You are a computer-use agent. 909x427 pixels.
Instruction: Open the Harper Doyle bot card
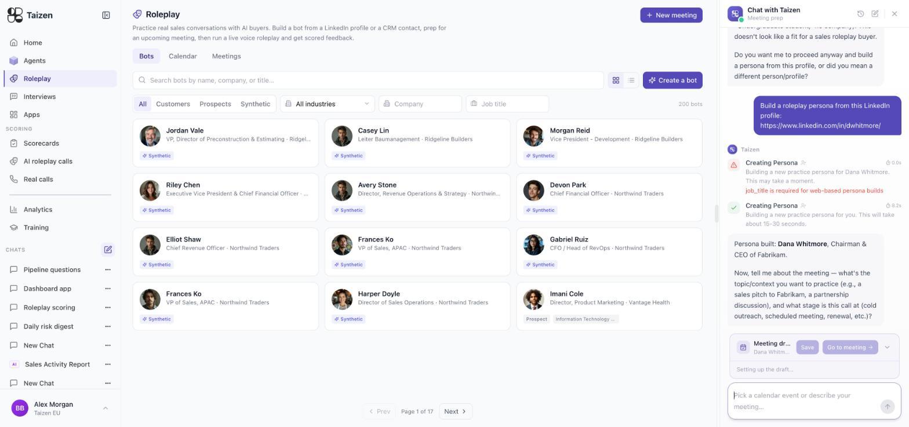click(417, 306)
